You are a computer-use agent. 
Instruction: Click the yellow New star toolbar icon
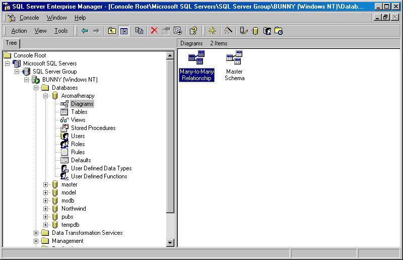(x=212, y=31)
